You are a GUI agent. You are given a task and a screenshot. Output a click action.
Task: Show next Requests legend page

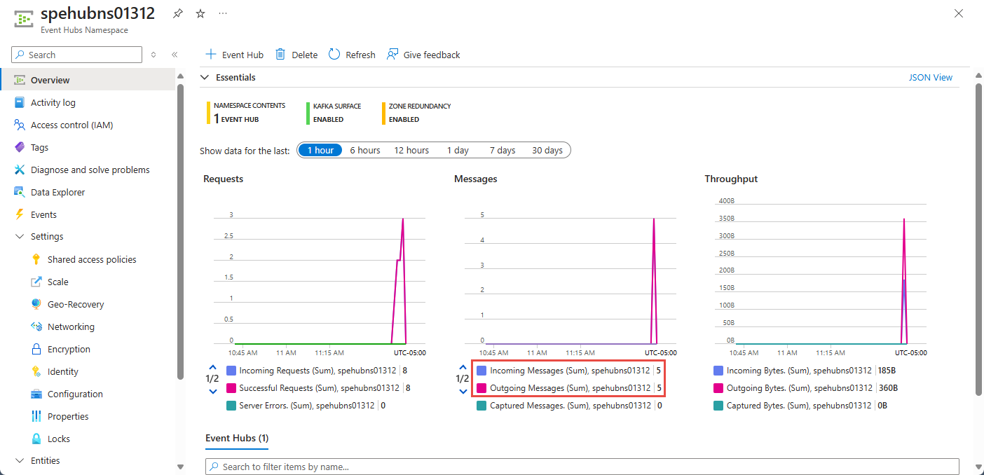[x=212, y=391]
